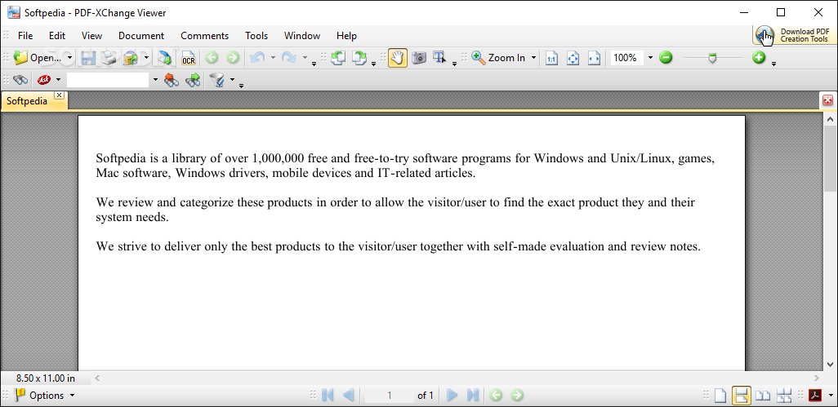Find next match with green-arrow binoculars
Image resolution: width=838 pixels, height=407 pixels.
[193, 81]
